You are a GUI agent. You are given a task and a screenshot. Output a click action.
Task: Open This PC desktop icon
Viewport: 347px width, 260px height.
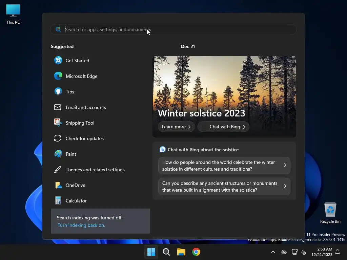coord(13,14)
